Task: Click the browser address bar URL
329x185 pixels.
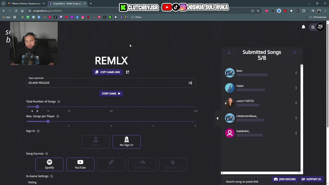Action: 48,11
